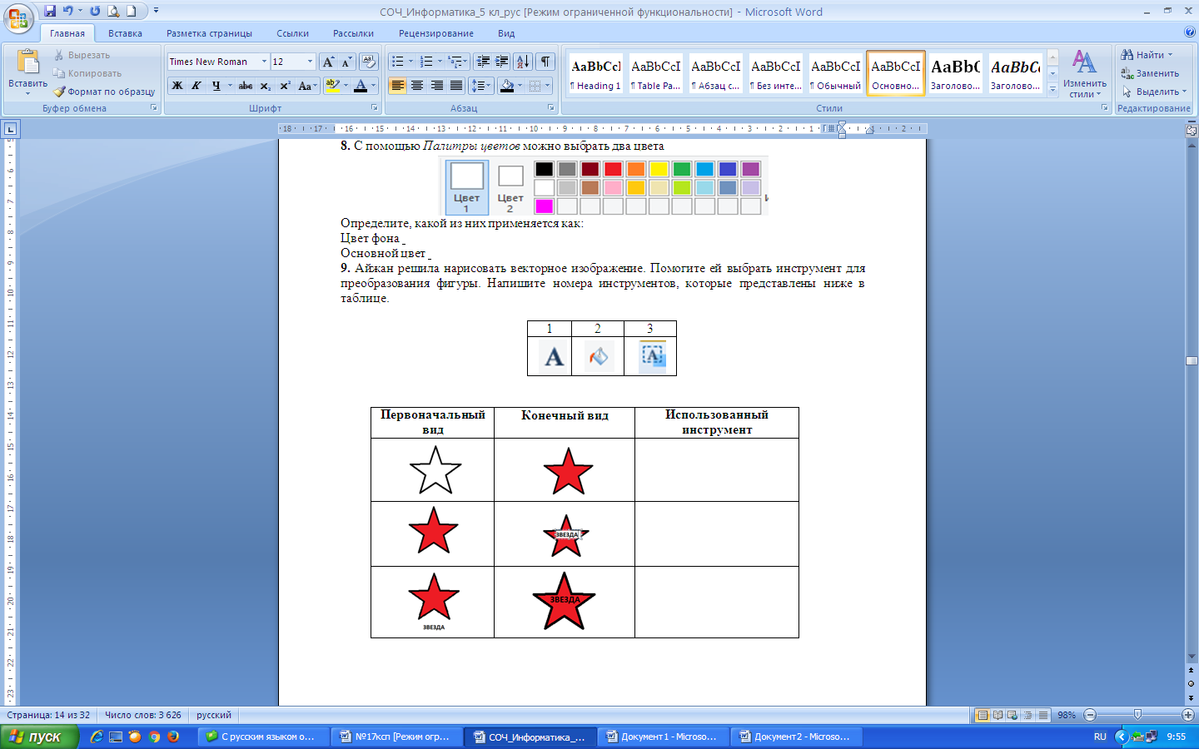1199x749 pixels.
Task: Open the font size dropdown
Action: coord(310,62)
